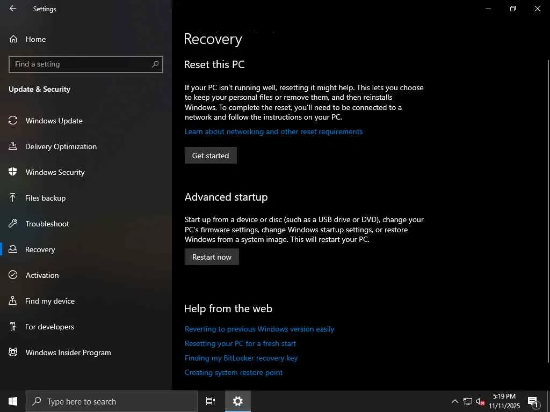Go to Settings Home
Screen dimensions: 550x412
tap(35, 39)
